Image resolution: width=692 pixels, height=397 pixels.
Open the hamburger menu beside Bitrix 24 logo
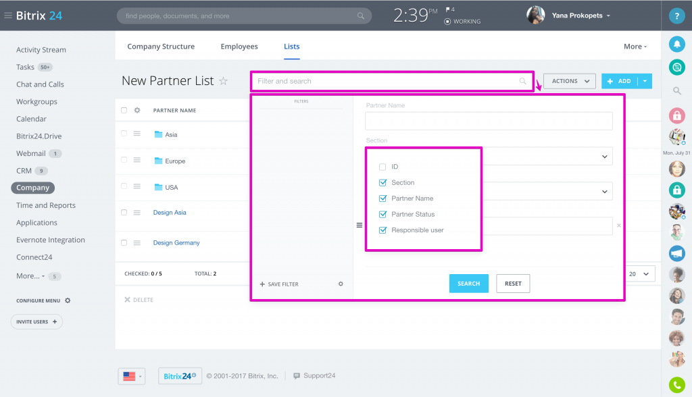point(7,16)
